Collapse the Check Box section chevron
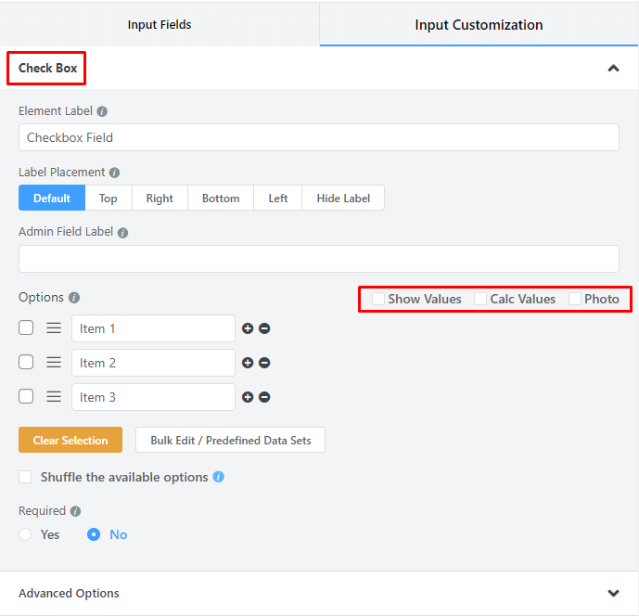Viewport: 639px width, 616px height. [613, 68]
